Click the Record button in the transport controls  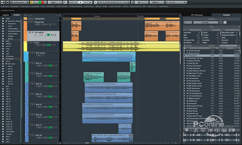coord(90,2)
